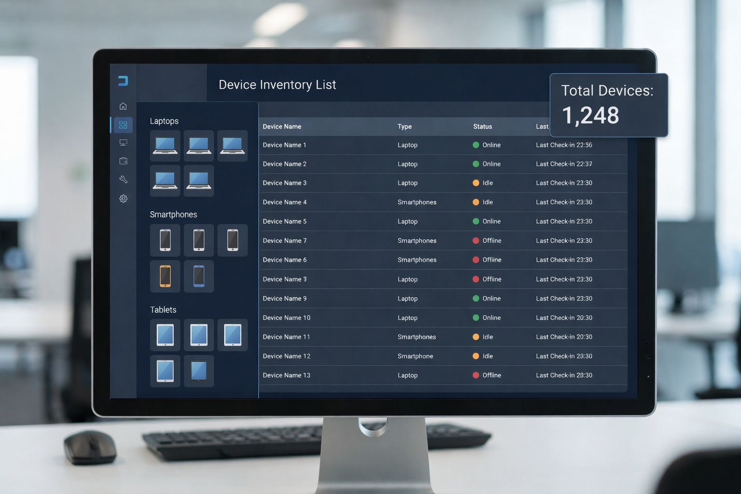Image resolution: width=741 pixels, height=494 pixels.
Task: Select the first tablet thumbnail under Tablets
Action: (x=165, y=334)
